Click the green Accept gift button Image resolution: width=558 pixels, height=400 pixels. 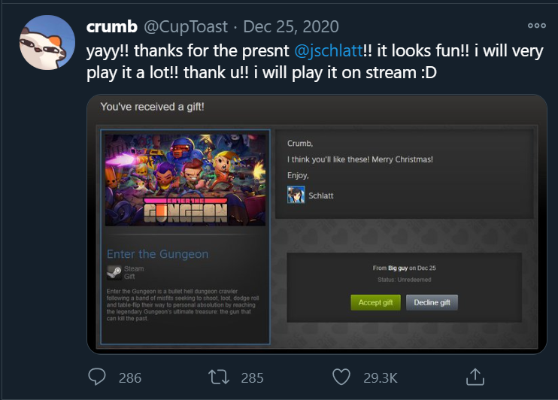tap(375, 302)
